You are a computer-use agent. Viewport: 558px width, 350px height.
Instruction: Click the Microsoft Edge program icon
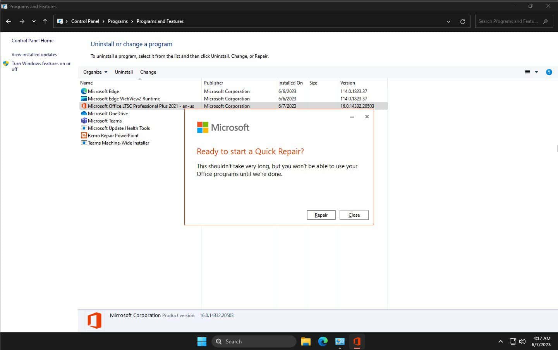(x=84, y=91)
